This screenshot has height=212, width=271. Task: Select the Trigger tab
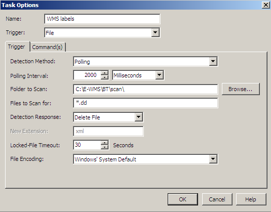pyautogui.click(x=17, y=47)
